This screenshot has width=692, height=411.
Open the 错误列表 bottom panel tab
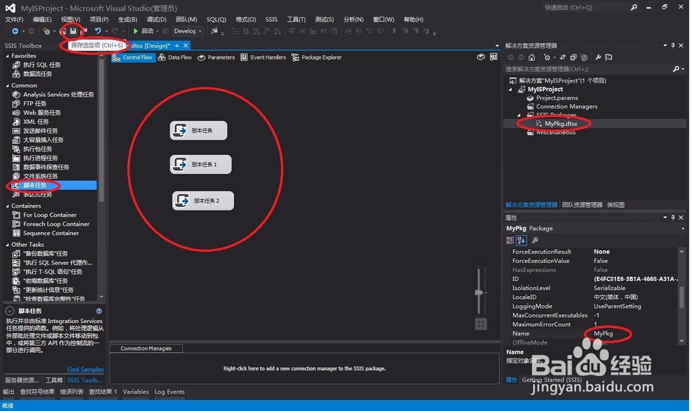point(71,392)
